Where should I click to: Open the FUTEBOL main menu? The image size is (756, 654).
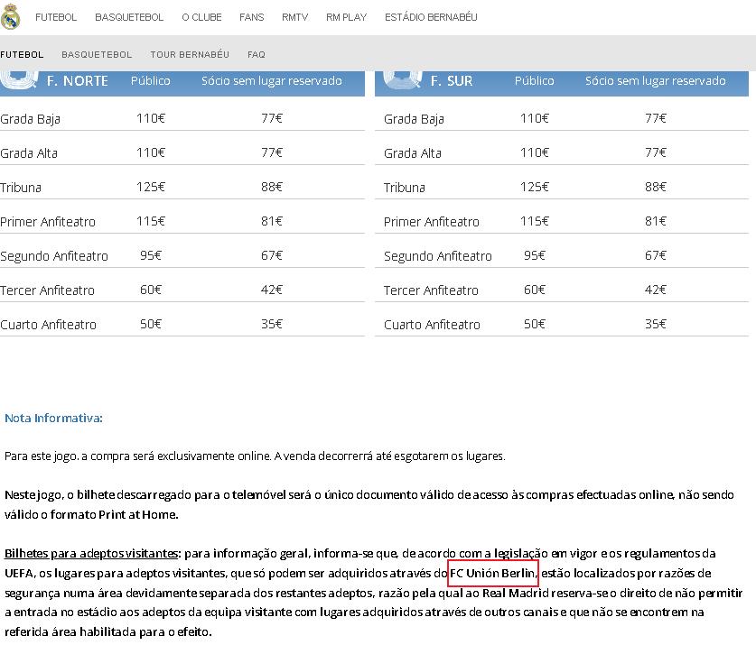pyautogui.click(x=56, y=17)
